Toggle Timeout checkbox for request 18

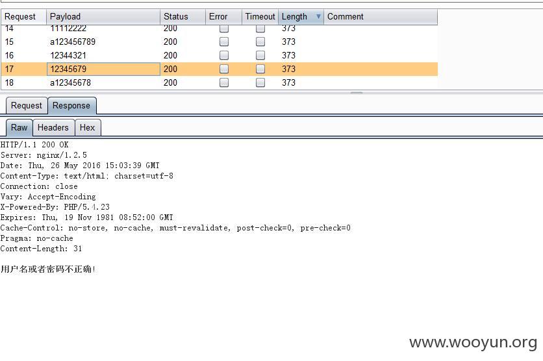pos(260,82)
